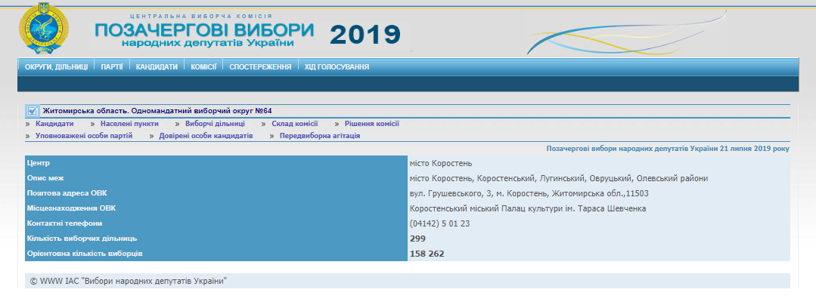Viewport: 816px width, 308px height.
Task: Open the Комісії menu
Action: click(x=203, y=66)
